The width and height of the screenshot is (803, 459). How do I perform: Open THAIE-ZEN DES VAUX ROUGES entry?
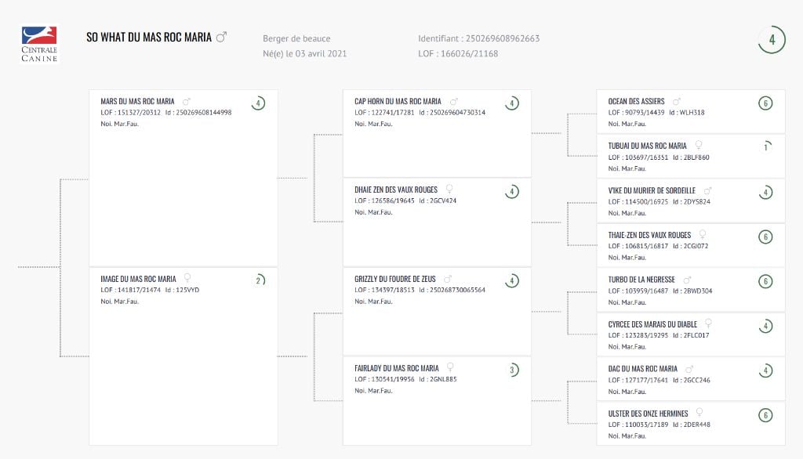coord(649,235)
